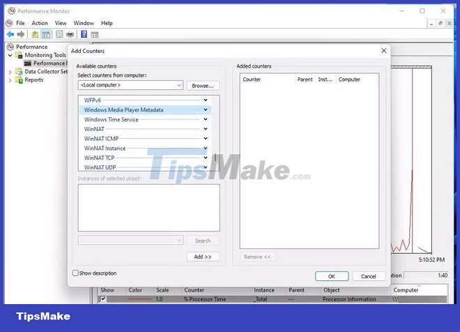Minimize the inner MMC child window

pyautogui.click(x=431, y=23)
